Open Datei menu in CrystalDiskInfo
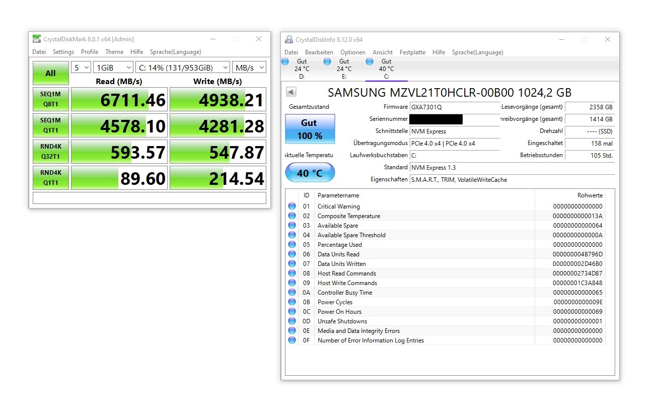Screen dimensions: 659x410 (x=291, y=52)
